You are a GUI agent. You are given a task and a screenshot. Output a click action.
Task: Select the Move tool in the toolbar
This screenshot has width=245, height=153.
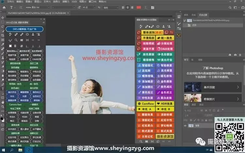pos(3,18)
